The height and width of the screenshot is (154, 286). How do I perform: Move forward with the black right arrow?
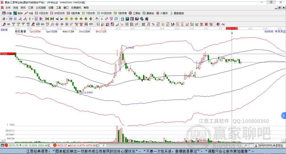click(x=62, y=19)
